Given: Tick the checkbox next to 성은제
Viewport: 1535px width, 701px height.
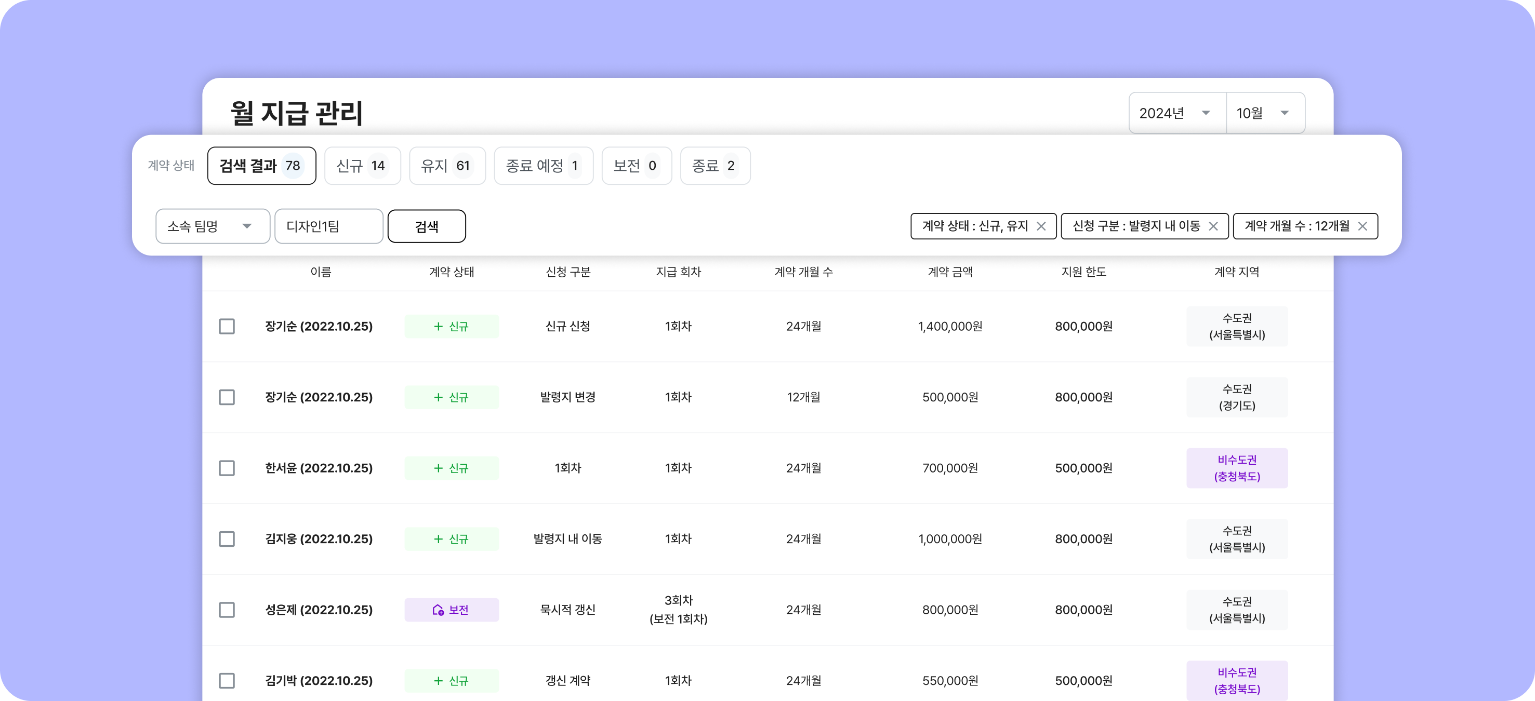Looking at the screenshot, I should (227, 610).
